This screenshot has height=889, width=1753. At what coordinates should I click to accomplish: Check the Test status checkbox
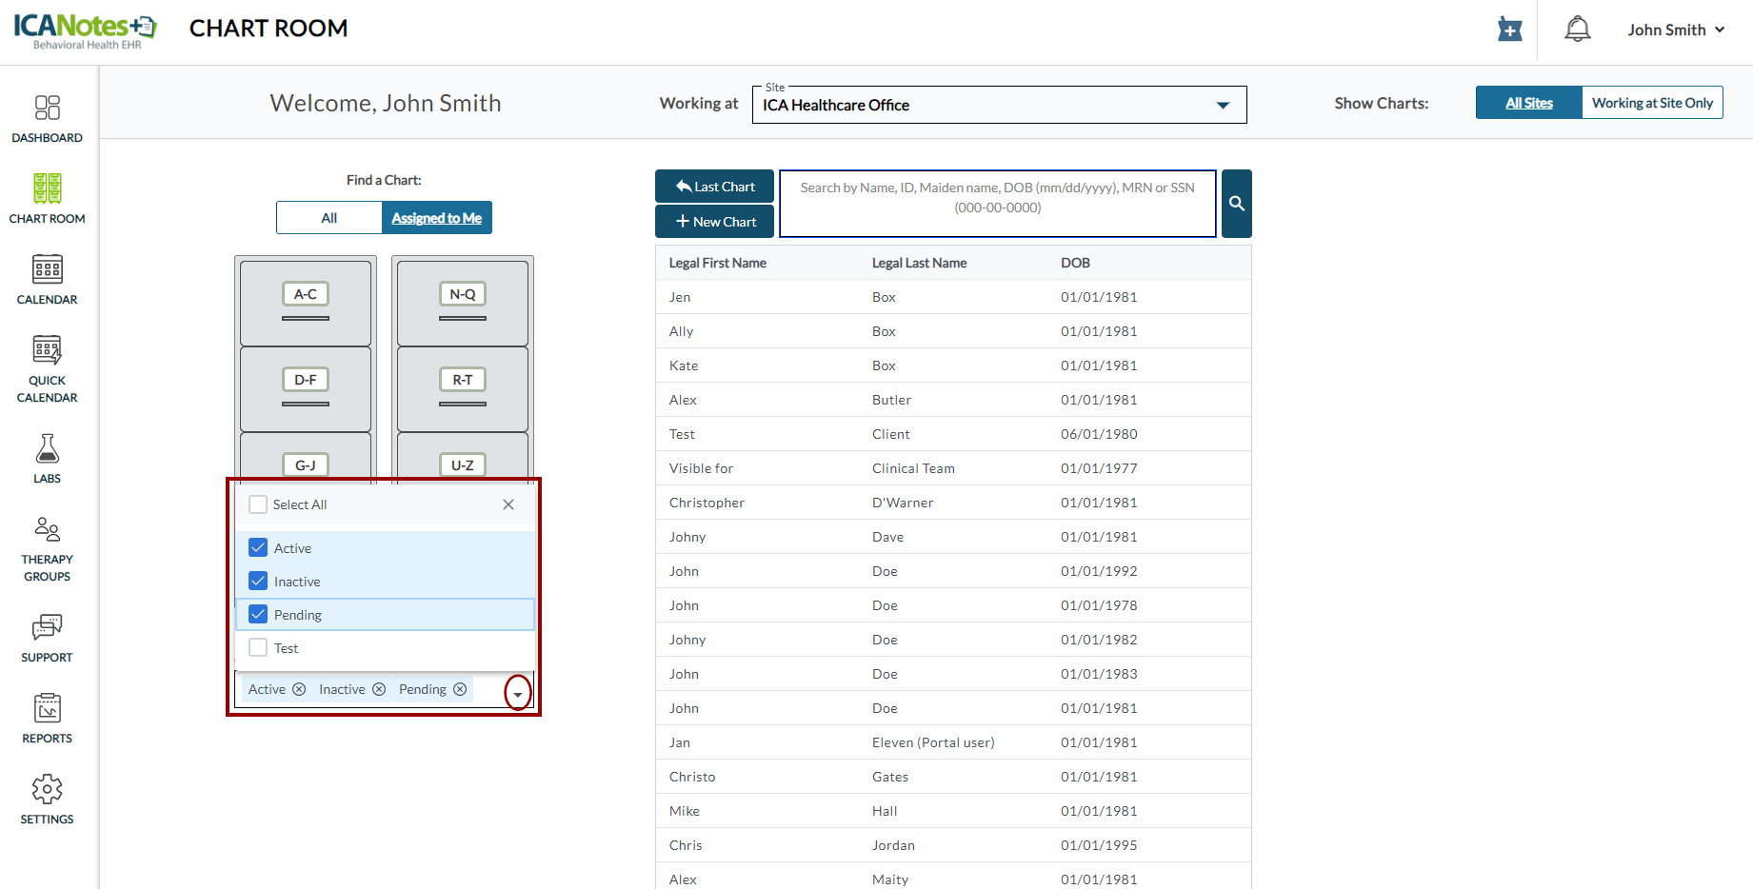click(x=258, y=647)
